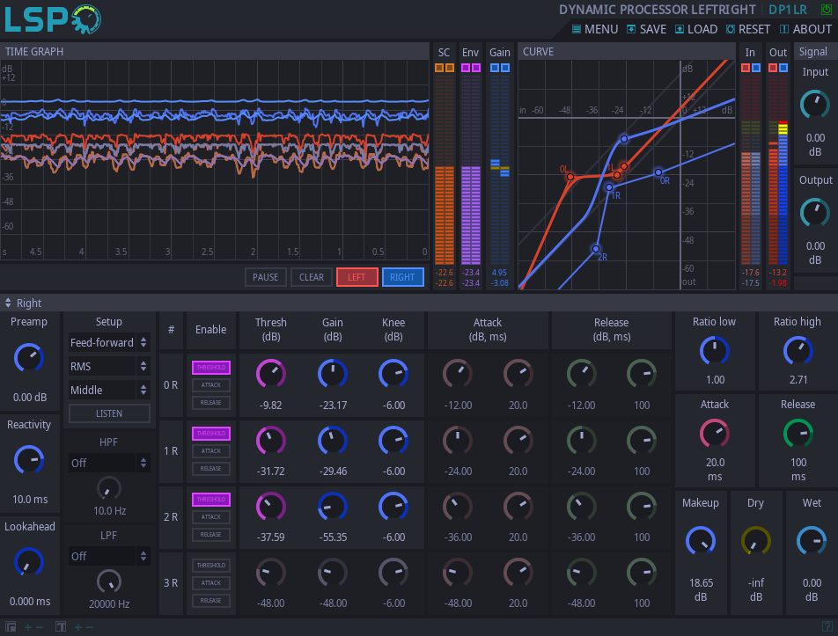Click the LISTEN button

109,413
